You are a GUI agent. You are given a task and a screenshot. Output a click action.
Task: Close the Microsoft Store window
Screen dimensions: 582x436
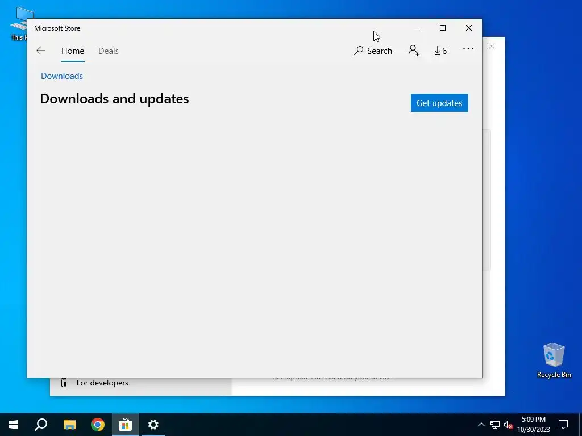[469, 28]
